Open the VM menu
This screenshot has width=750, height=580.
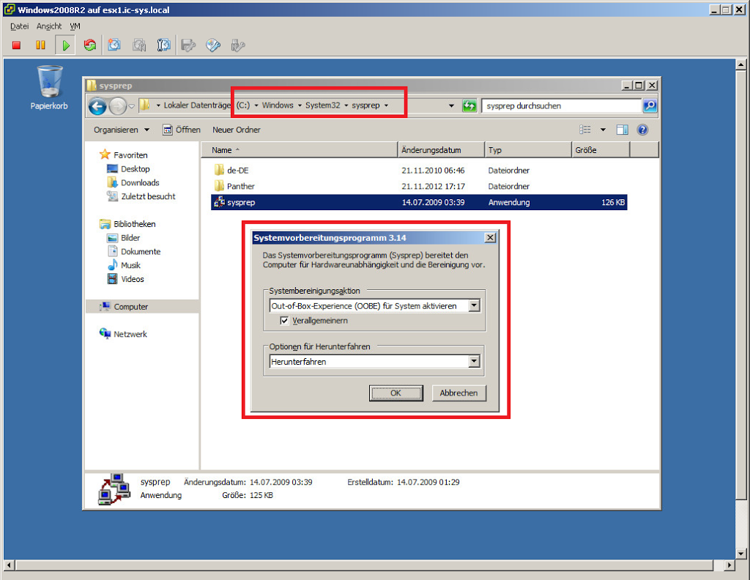75,26
